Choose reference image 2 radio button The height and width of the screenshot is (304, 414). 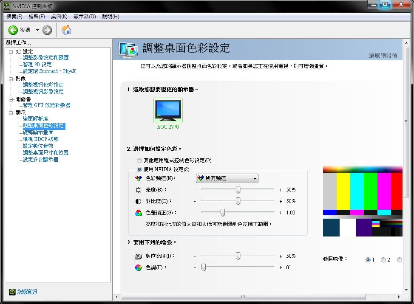tap(383, 260)
